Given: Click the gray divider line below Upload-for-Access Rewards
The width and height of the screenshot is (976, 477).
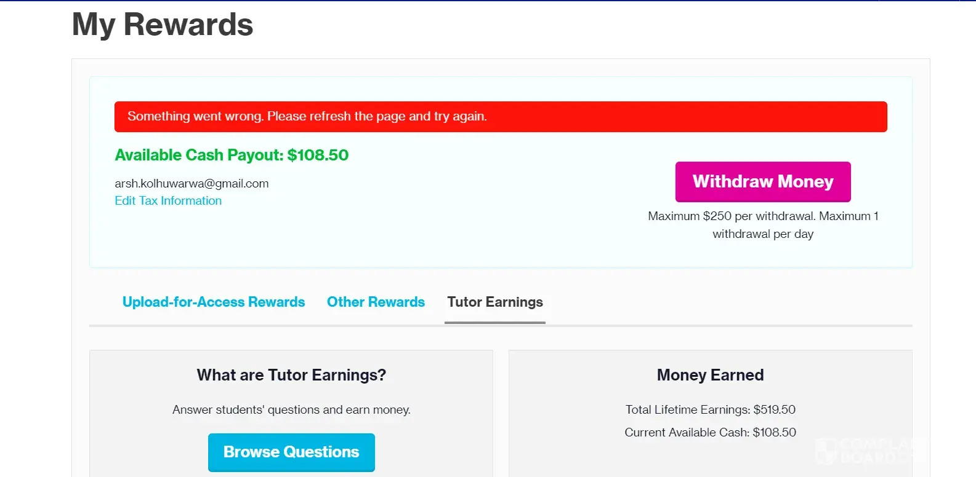Looking at the screenshot, I should click(214, 325).
